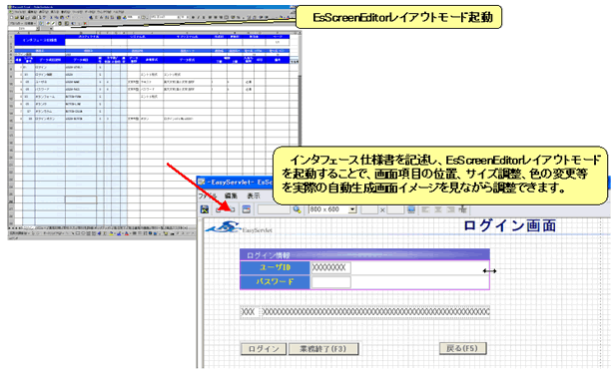Click the ログイン button
Screen dimensions: 614x380
tap(264, 349)
